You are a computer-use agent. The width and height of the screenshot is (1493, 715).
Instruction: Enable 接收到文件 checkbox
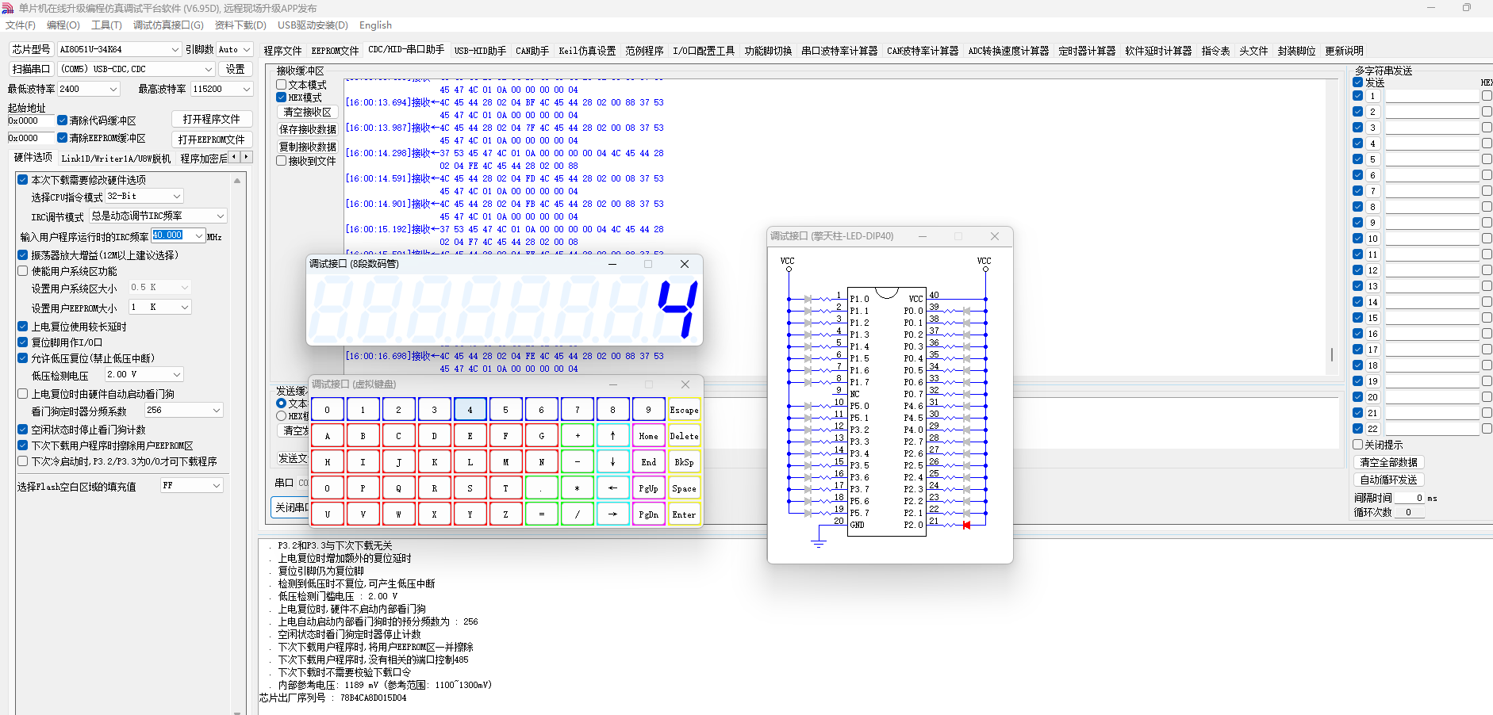click(282, 161)
